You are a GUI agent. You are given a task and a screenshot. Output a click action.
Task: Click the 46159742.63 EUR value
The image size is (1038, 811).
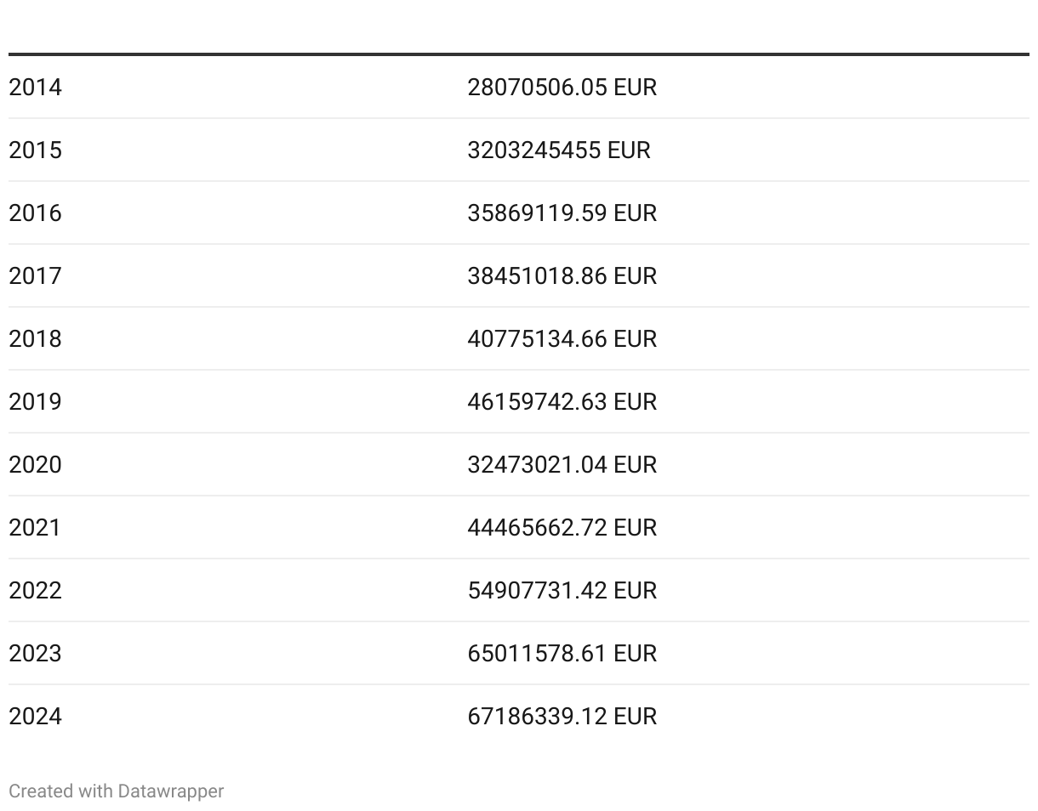click(x=562, y=402)
